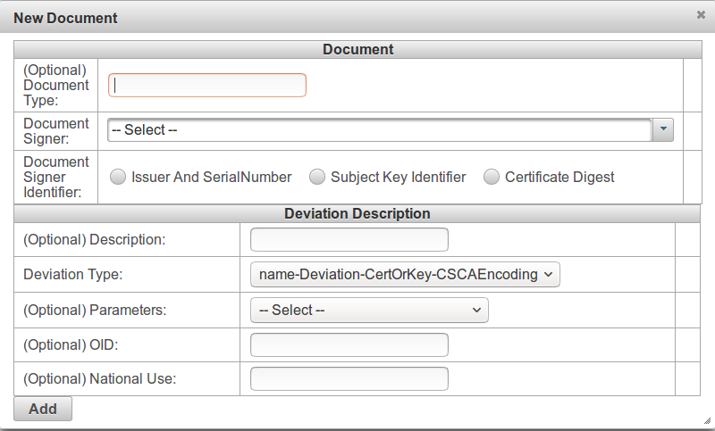Expand the optional Parameters select list
The height and width of the screenshot is (431, 715).
click(369, 311)
